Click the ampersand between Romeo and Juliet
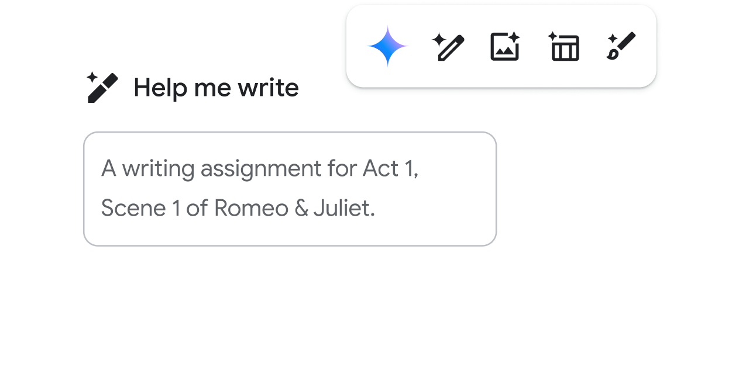Screen dimensions: 739x367 pos(301,208)
